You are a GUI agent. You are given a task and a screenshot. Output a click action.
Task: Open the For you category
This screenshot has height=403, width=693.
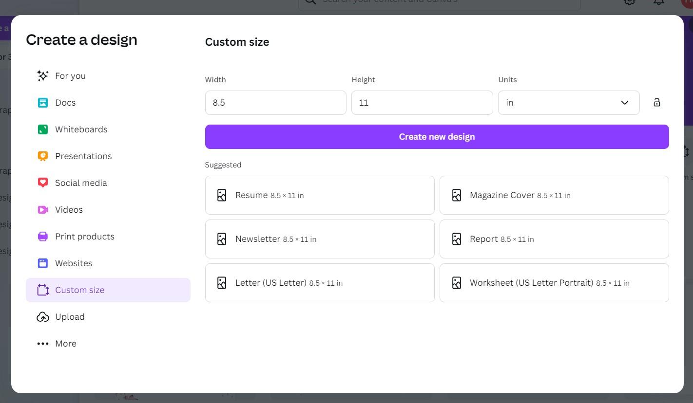[108, 76]
